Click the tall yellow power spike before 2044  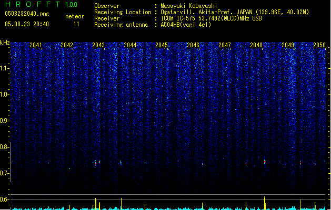click(x=121, y=204)
